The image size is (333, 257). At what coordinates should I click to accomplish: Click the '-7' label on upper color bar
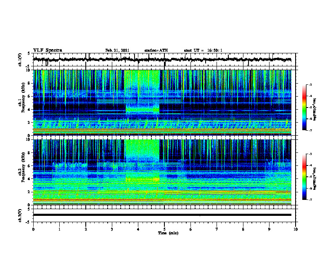(310, 130)
